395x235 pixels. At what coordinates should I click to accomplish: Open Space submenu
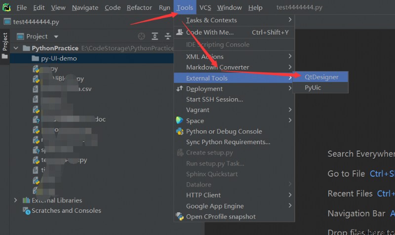(234, 120)
